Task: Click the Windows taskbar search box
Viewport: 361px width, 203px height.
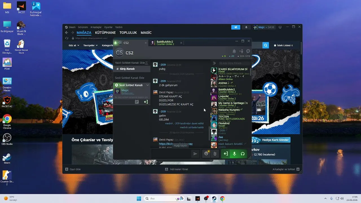Action: pos(164,198)
